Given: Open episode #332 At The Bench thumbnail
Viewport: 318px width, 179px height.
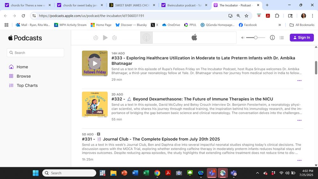Looking at the screenshot, I should [x=95, y=104].
